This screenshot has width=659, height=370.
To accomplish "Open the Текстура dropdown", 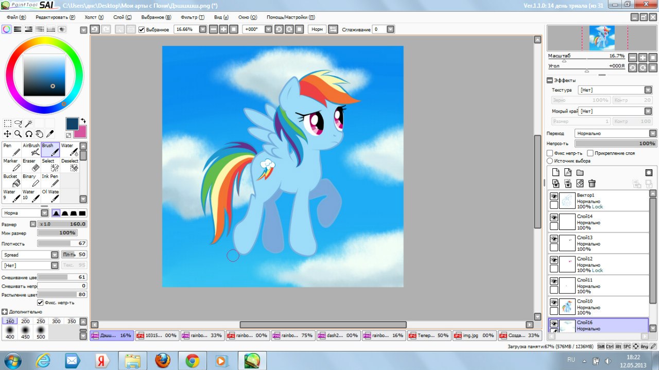I will click(x=615, y=90).
